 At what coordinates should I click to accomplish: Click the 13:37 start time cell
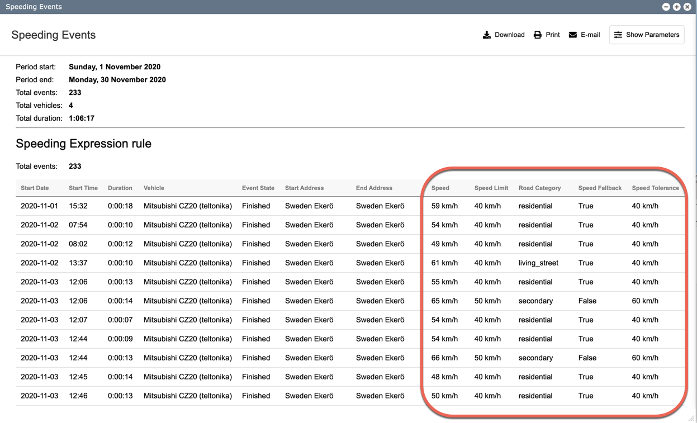[x=78, y=263]
